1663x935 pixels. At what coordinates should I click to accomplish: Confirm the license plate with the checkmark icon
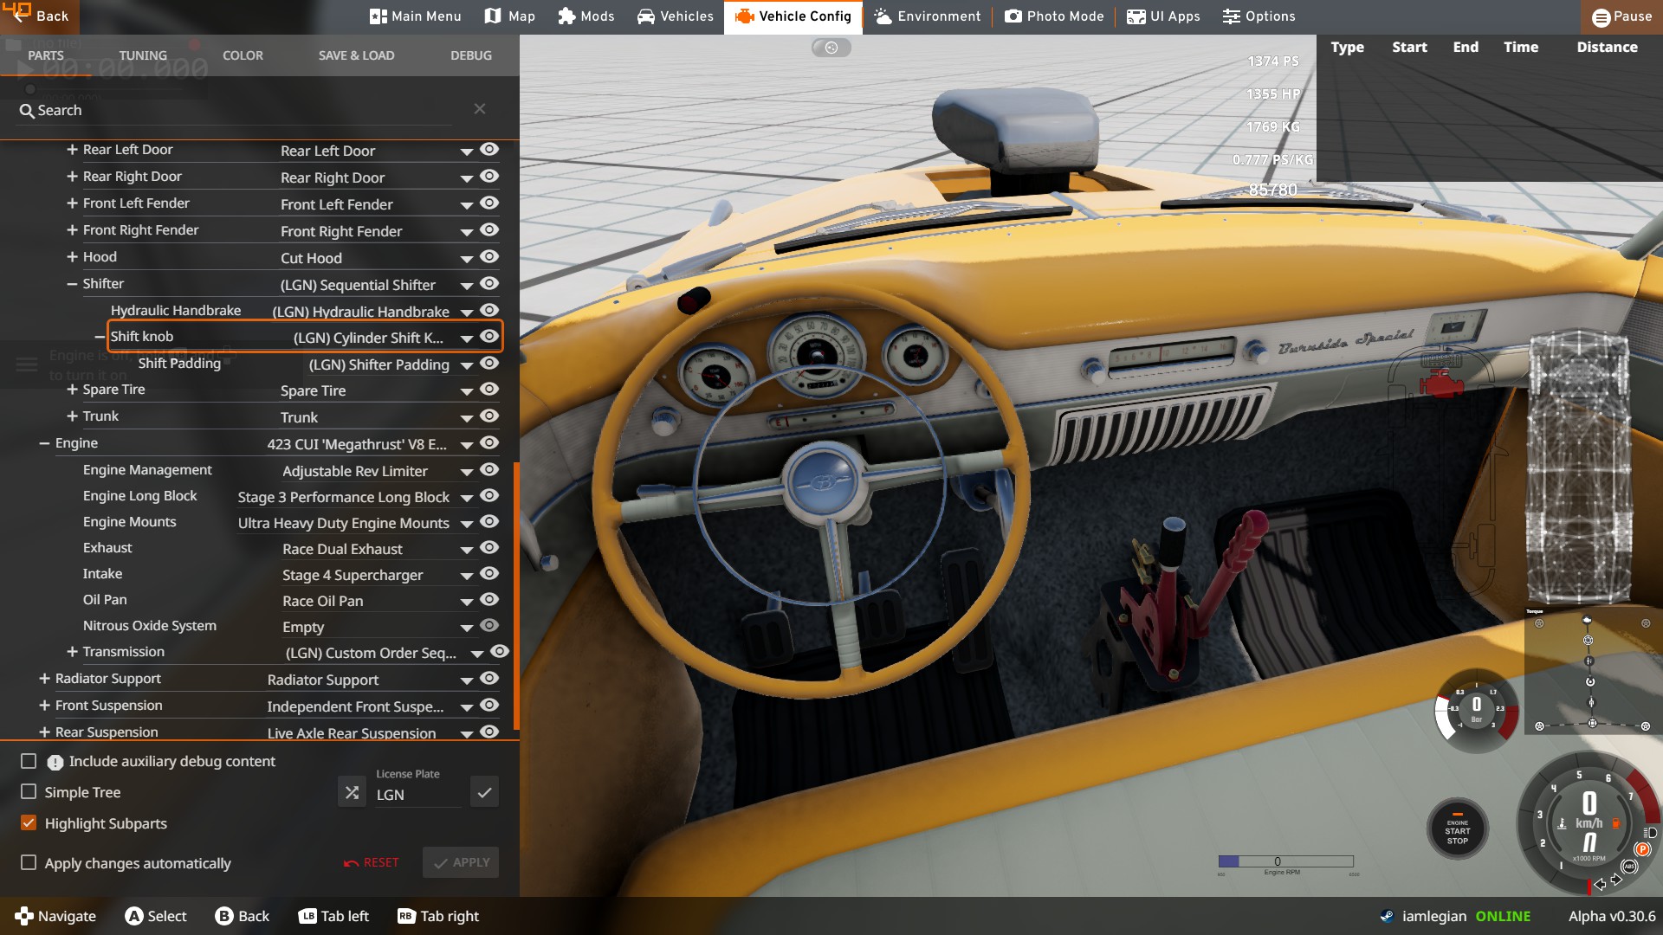(484, 792)
